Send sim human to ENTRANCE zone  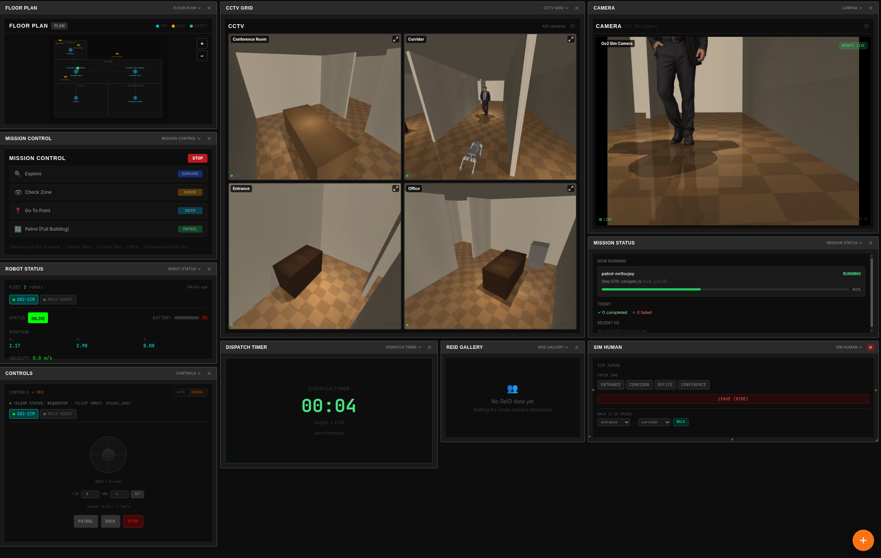point(611,385)
